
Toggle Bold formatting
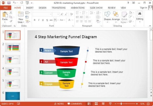click(x=35, y=20)
